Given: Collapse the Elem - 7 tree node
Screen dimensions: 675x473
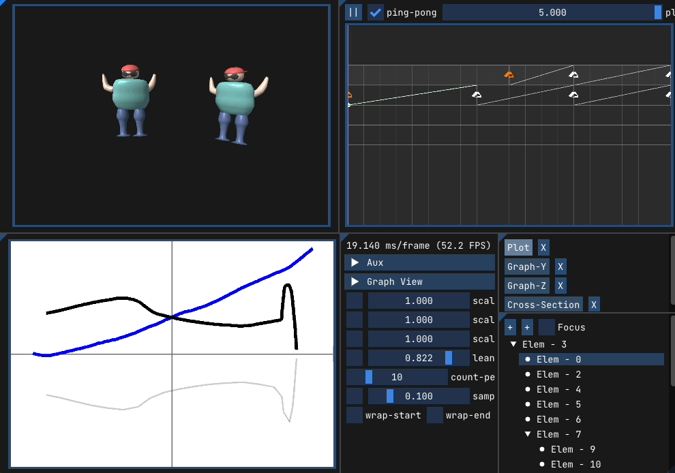Looking at the screenshot, I should [x=528, y=434].
